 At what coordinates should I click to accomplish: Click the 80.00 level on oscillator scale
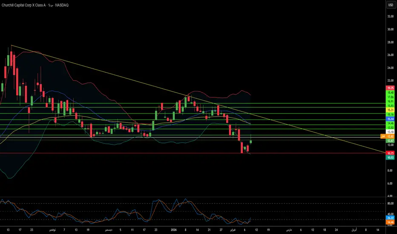click(x=390, y=203)
